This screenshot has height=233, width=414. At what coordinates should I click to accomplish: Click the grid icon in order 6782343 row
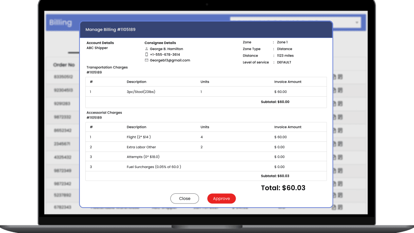click(x=340, y=207)
